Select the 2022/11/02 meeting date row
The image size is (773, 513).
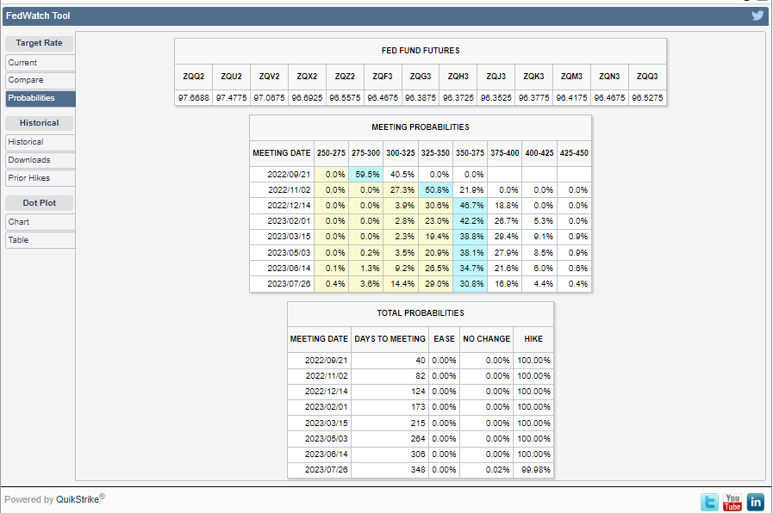click(282, 189)
